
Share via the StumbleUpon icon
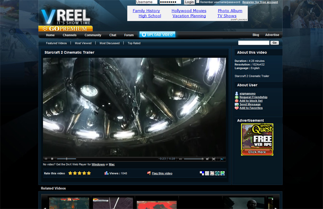click(x=222, y=173)
